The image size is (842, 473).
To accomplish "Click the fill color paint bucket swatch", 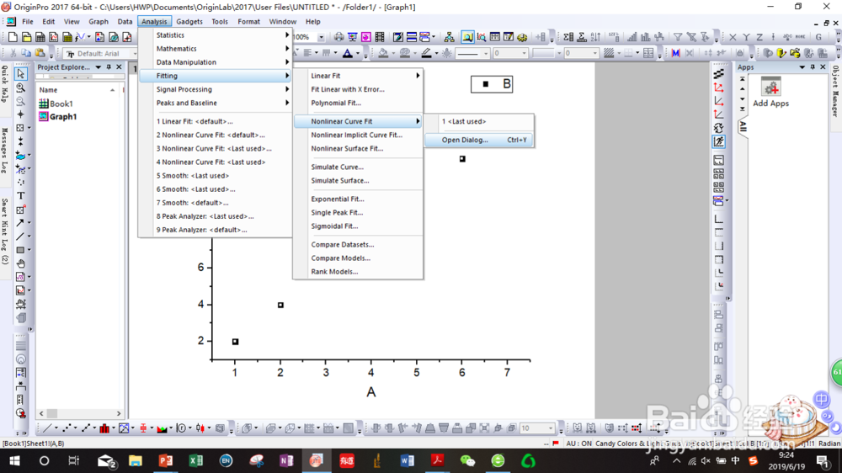I will pyautogui.click(x=383, y=53).
